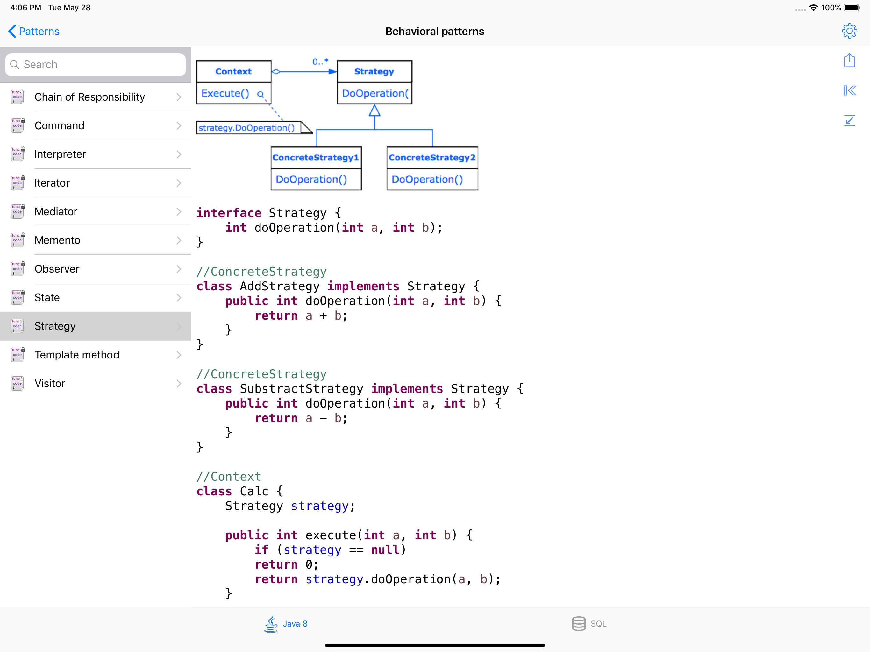
Task: Expand the Template method row chevron
Action: pyautogui.click(x=179, y=355)
